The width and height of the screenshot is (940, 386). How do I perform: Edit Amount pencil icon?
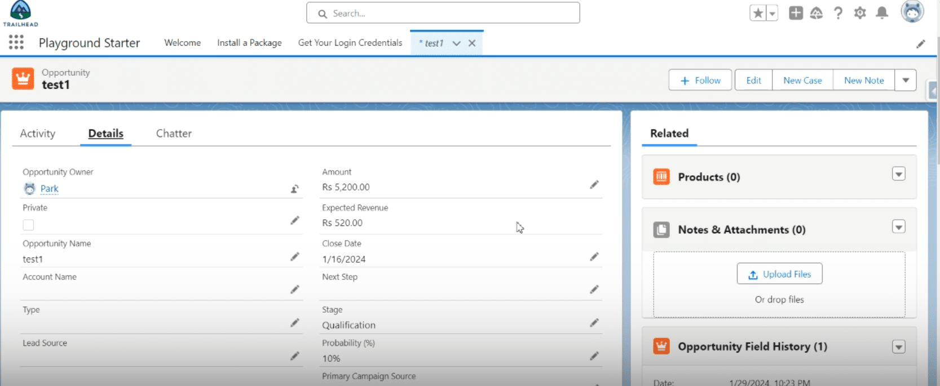tap(594, 184)
